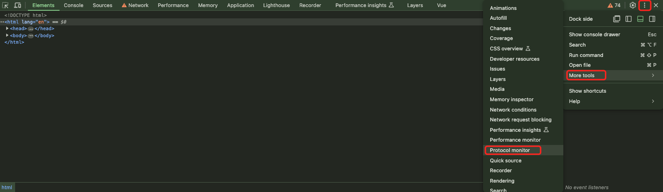Open the Layers tab
Image resolution: width=663 pixels, height=192 pixels.
click(415, 5)
